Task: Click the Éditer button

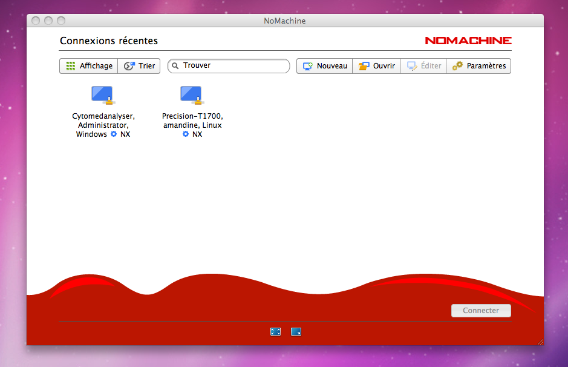Action: 423,66
